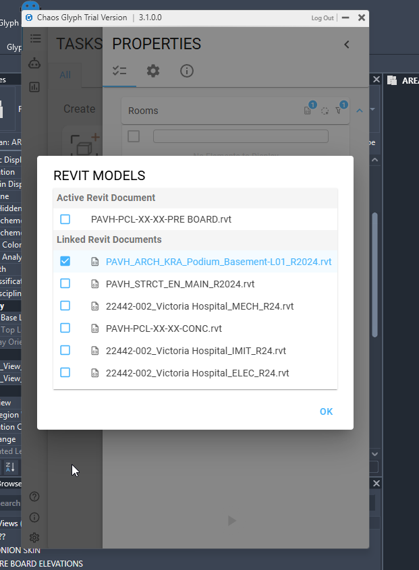Click the play run task button

232,521
